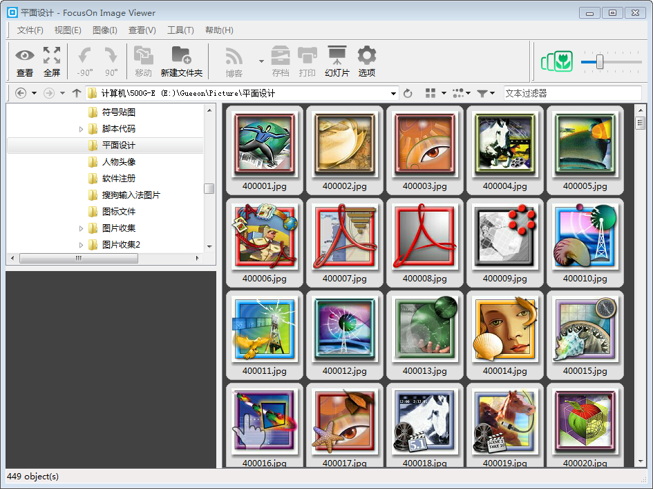Click the green thumbnail size icon

(x=557, y=62)
